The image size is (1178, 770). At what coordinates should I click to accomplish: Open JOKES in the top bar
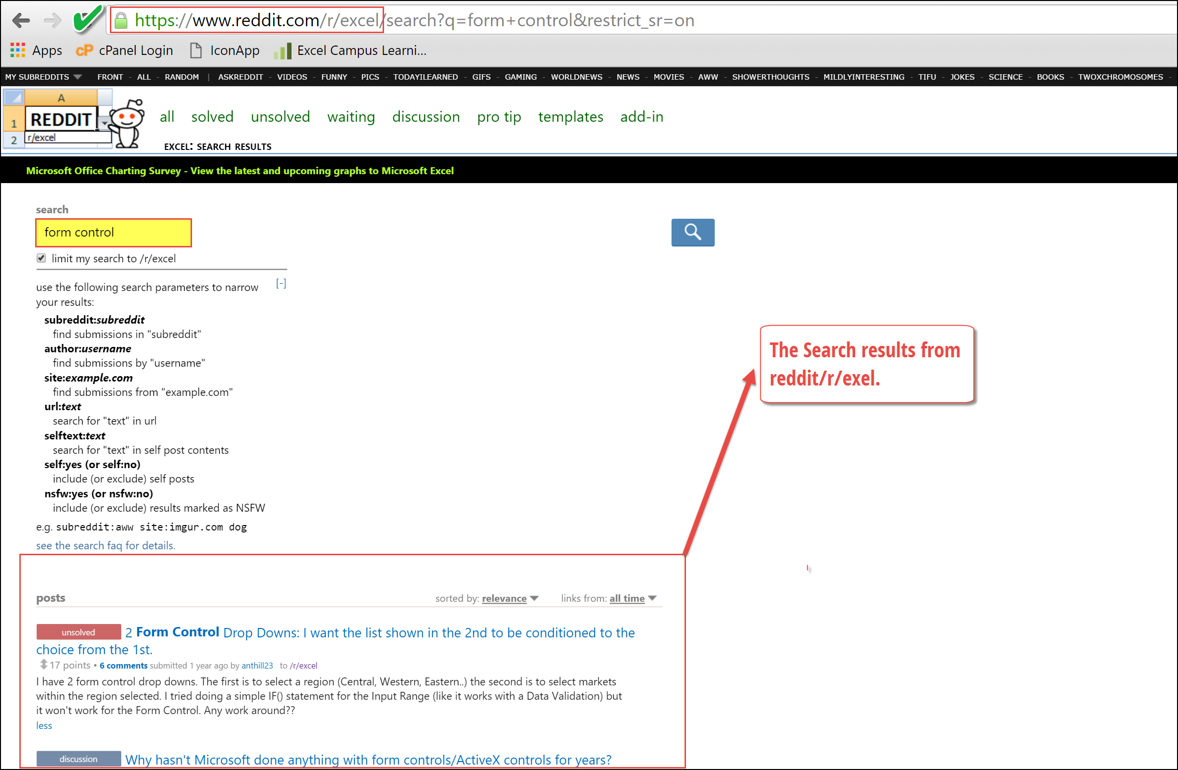click(x=962, y=77)
